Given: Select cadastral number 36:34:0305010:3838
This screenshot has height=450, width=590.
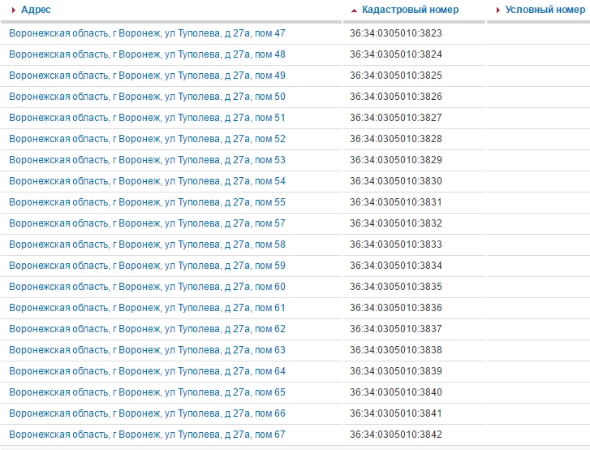Looking at the screenshot, I should coord(396,349).
